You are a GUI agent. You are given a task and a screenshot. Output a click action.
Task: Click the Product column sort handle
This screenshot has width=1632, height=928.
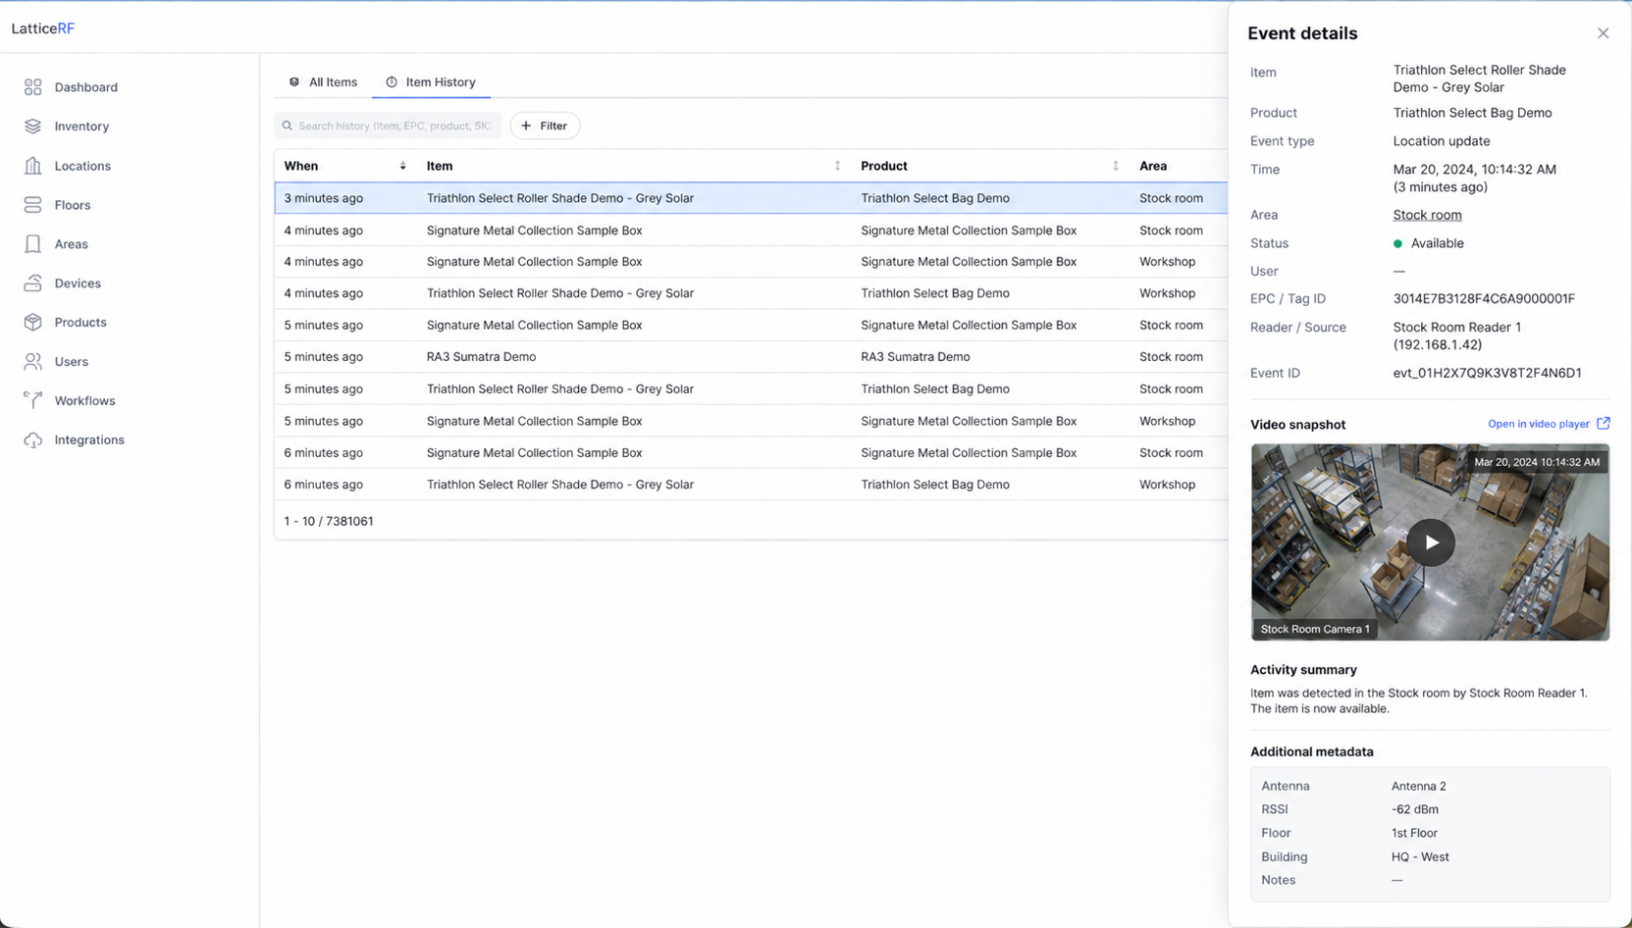click(x=1115, y=167)
